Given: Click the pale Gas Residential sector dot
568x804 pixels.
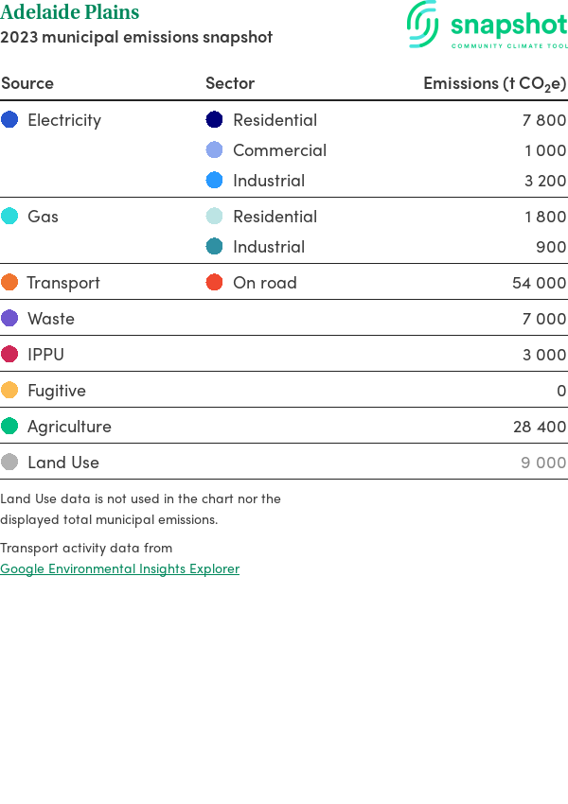Looking at the screenshot, I should [x=215, y=217].
